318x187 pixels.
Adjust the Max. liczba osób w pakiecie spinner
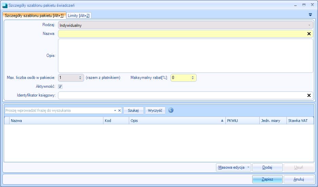tap(80, 78)
